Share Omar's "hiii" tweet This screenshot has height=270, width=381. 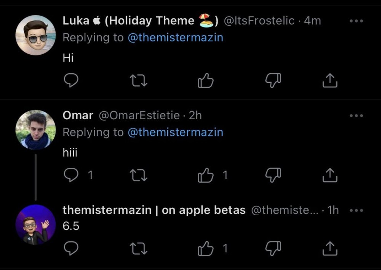(x=330, y=175)
